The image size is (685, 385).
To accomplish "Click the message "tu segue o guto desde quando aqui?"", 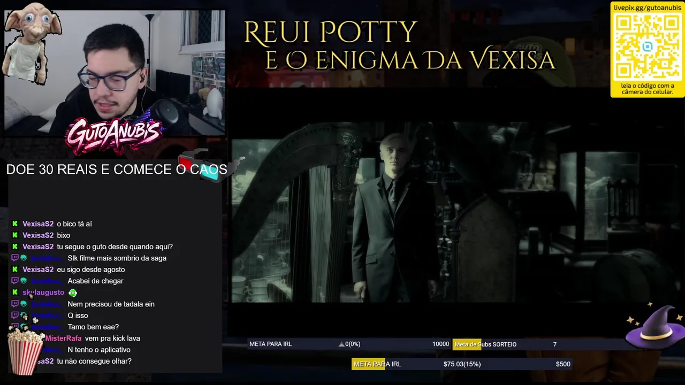I will (x=115, y=247).
